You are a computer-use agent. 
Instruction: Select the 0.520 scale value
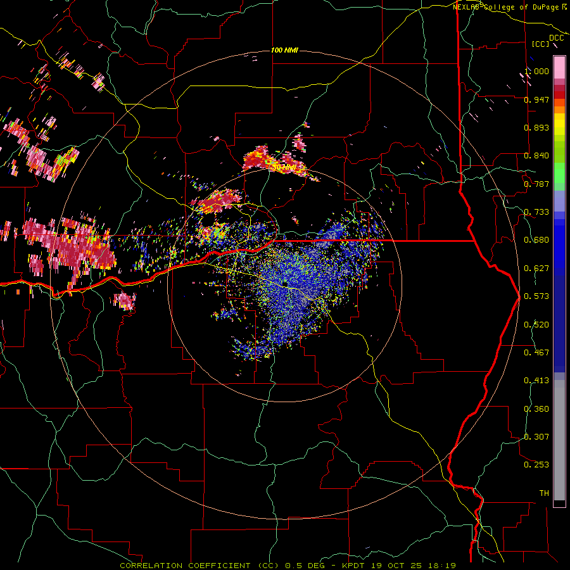tap(536, 325)
